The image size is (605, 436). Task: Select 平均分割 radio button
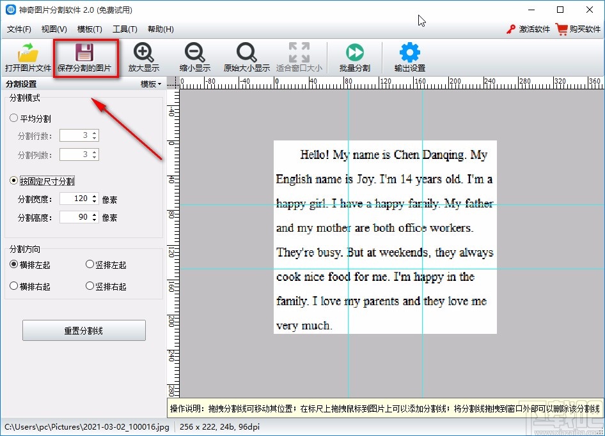(13, 118)
